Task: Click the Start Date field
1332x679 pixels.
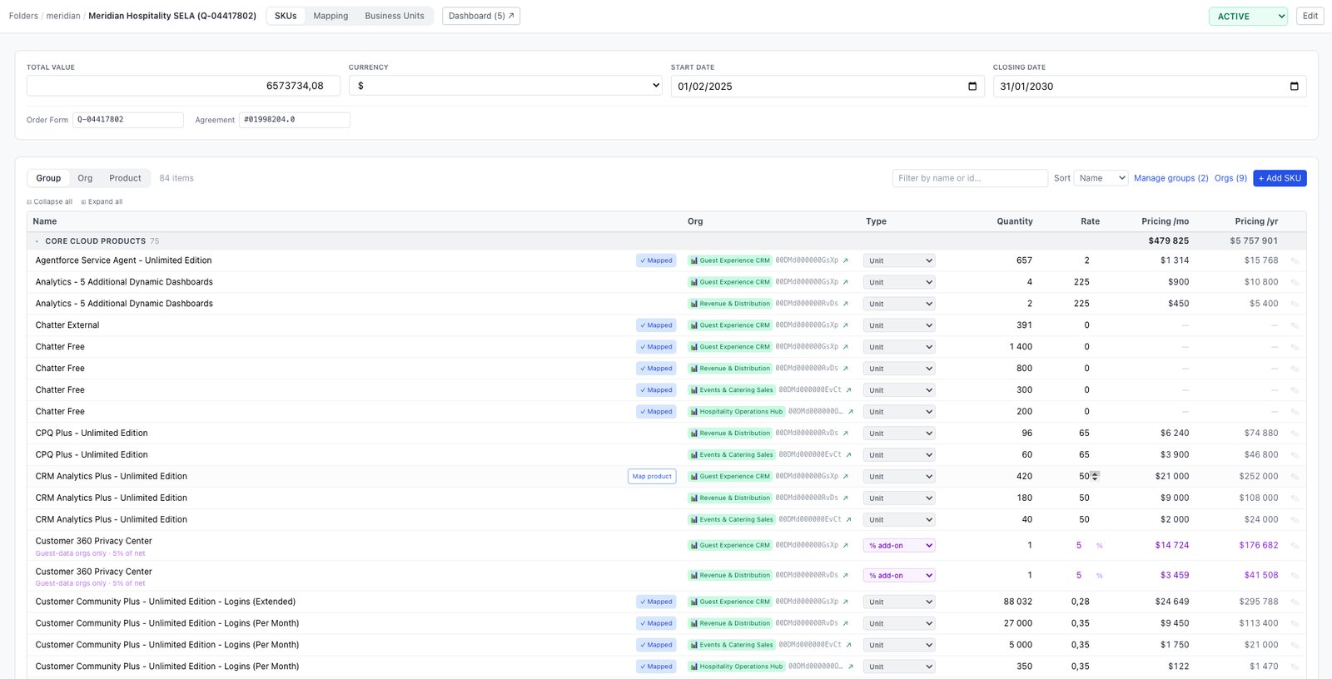Action: [828, 87]
